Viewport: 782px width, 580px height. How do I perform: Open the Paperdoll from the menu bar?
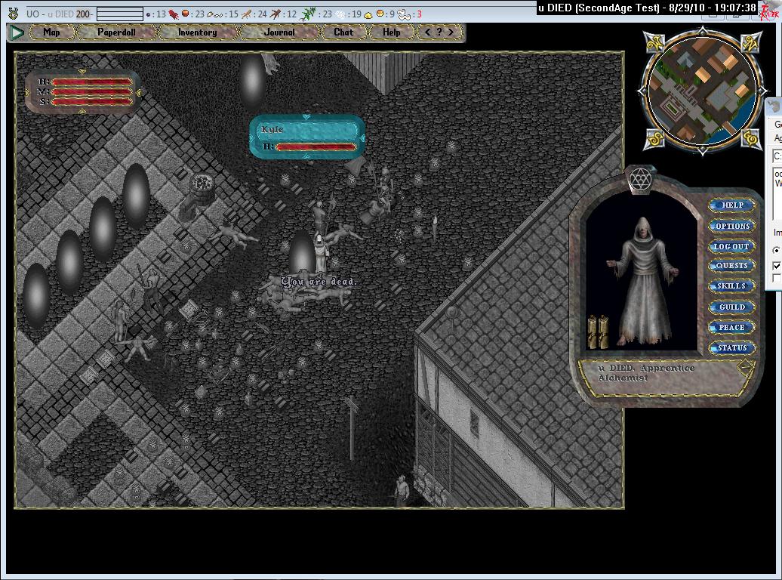pyautogui.click(x=115, y=32)
